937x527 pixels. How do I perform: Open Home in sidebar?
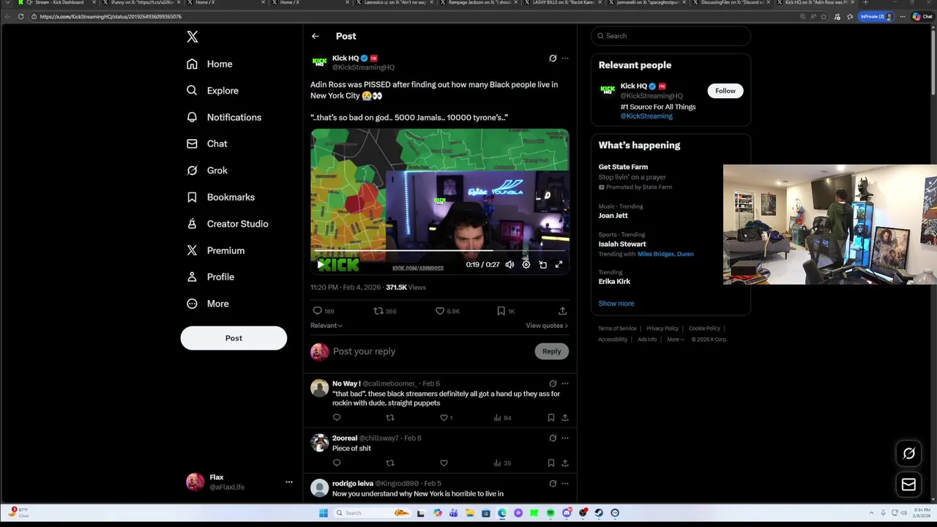coord(209,64)
